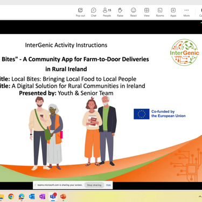Stop sharing your screen
This screenshot has height=202, width=202.
(x=94, y=185)
